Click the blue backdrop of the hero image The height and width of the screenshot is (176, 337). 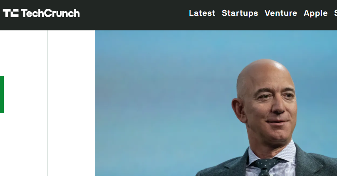pos(161,97)
